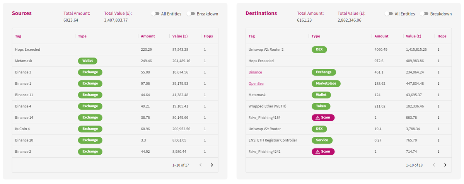This screenshot has width=464, height=184.
Task: Select Hops Exceeded tag in Sources table
Action: pyautogui.click(x=27, y=49)
